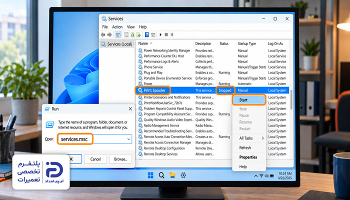This screenshot has width=350, height=200.
Task: Click the services.msc text field
Action: click(95, 139)
